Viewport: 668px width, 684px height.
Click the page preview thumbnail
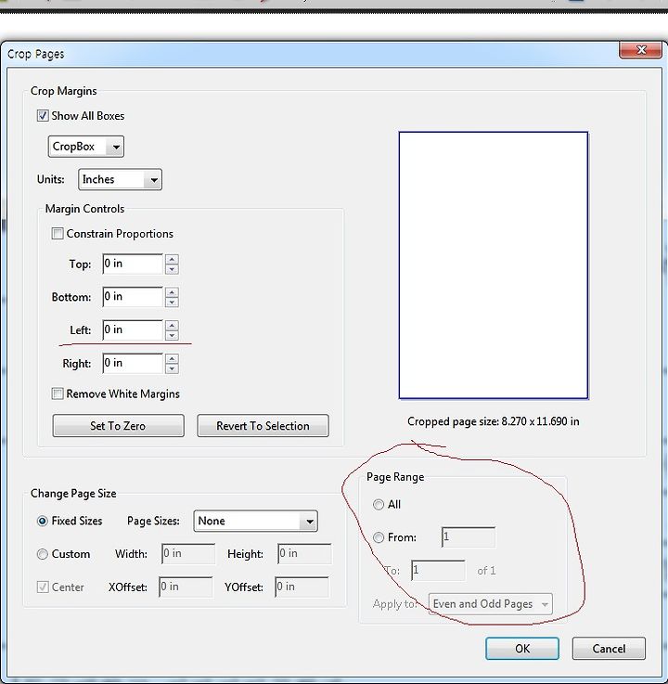(x=494, y=265)
